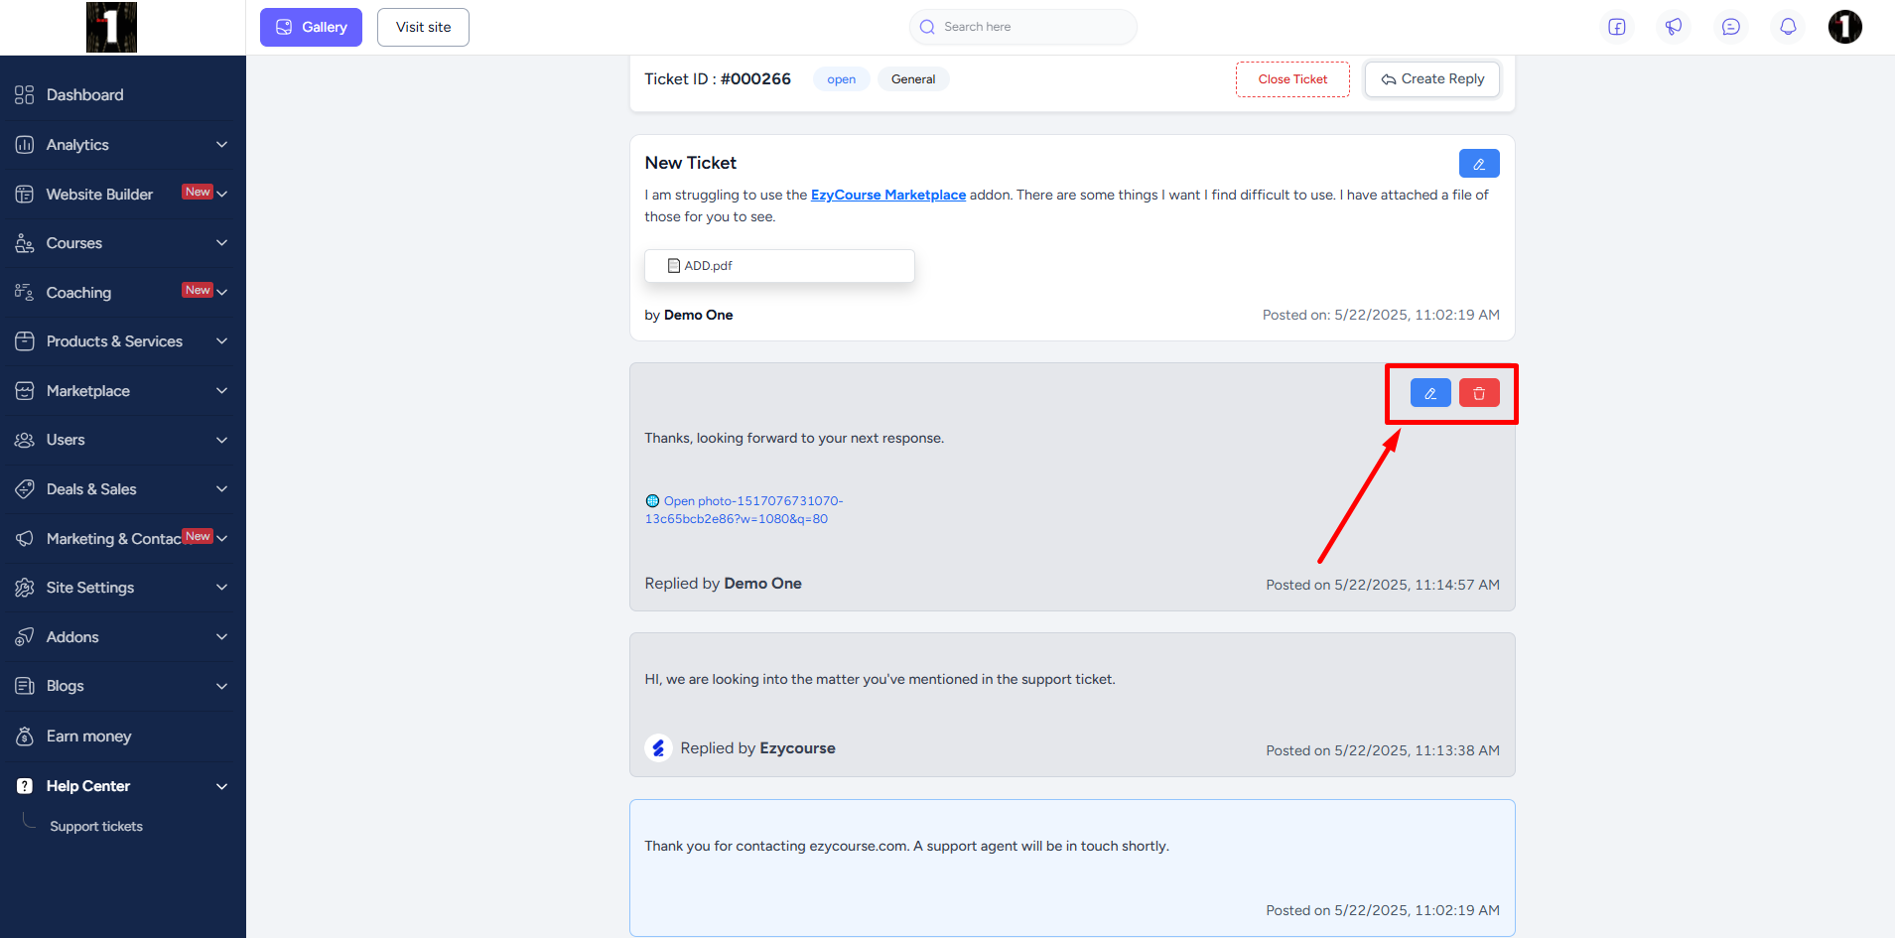Edit the Demo One reply with pencil icon

(x=1430, y=393)
